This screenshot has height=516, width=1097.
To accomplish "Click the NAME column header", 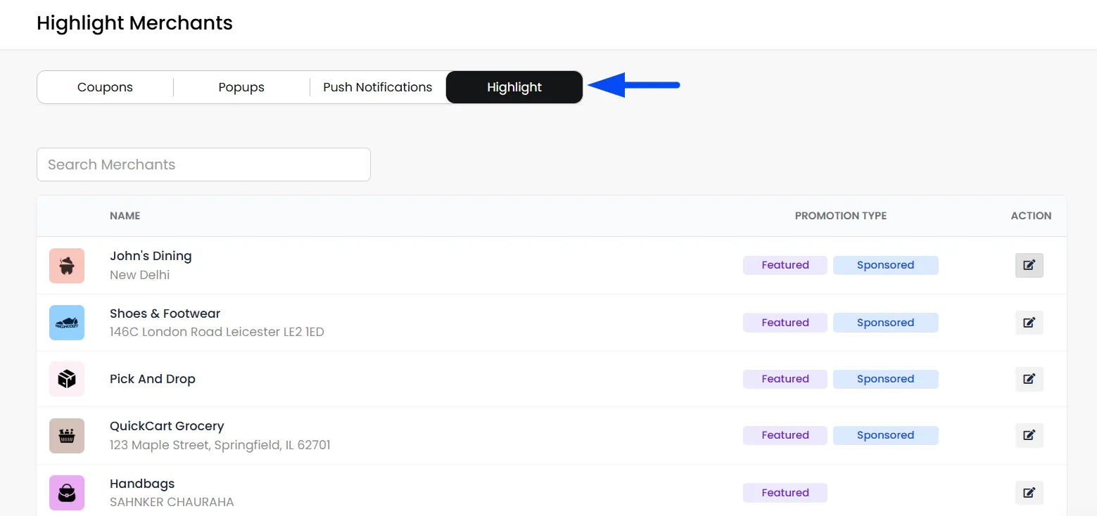I will click(125, 216).
